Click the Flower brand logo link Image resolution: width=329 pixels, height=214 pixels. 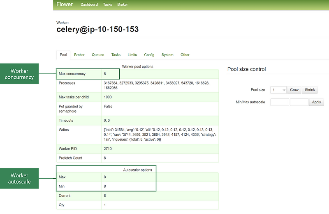[65, 4]
